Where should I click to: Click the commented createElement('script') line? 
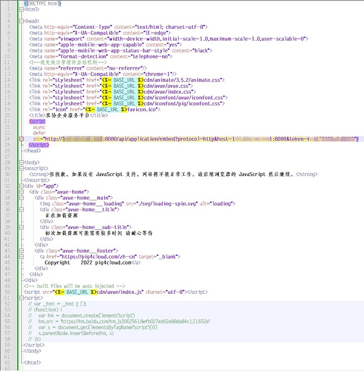[x=82, y=316]
